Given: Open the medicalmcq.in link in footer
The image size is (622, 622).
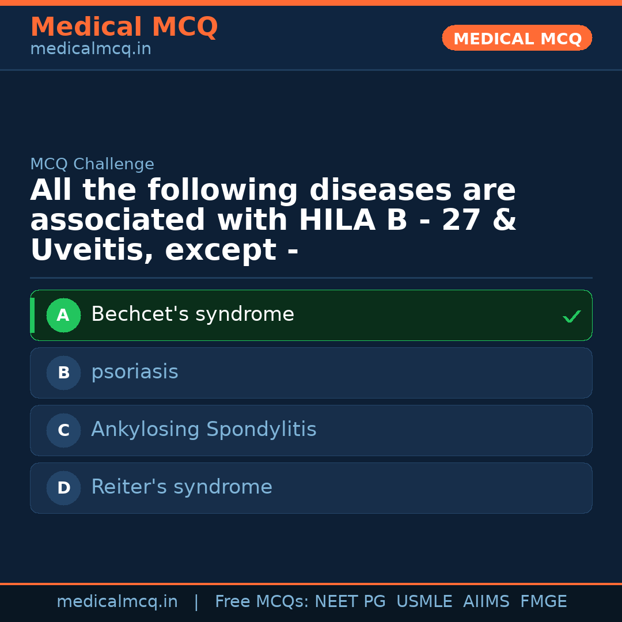Looking at the screenshot, I should (x=117, y=602).
